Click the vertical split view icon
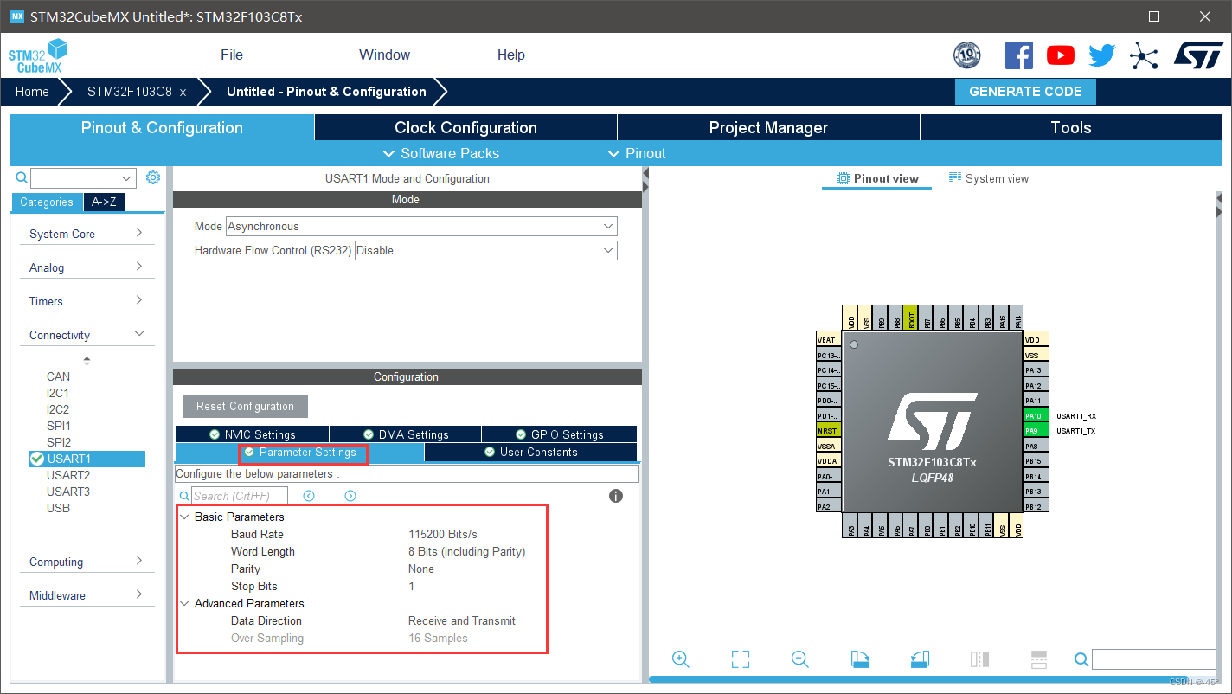The image size is (1232, 694). [979, 659]
